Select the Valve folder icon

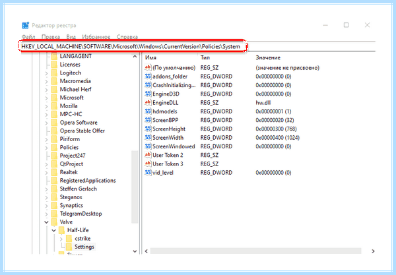click(x=54, y=222)
